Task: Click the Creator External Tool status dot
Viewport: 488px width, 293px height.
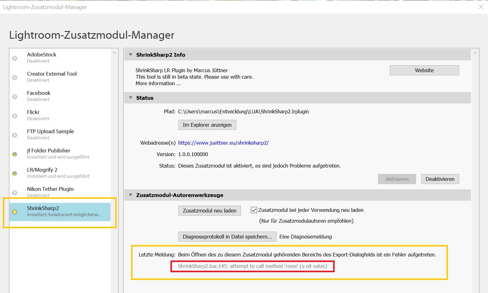Action: [15, 77]
